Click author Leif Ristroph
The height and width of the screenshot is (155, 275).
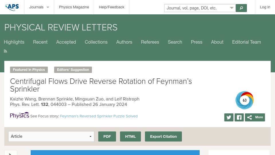pos(127,99)
